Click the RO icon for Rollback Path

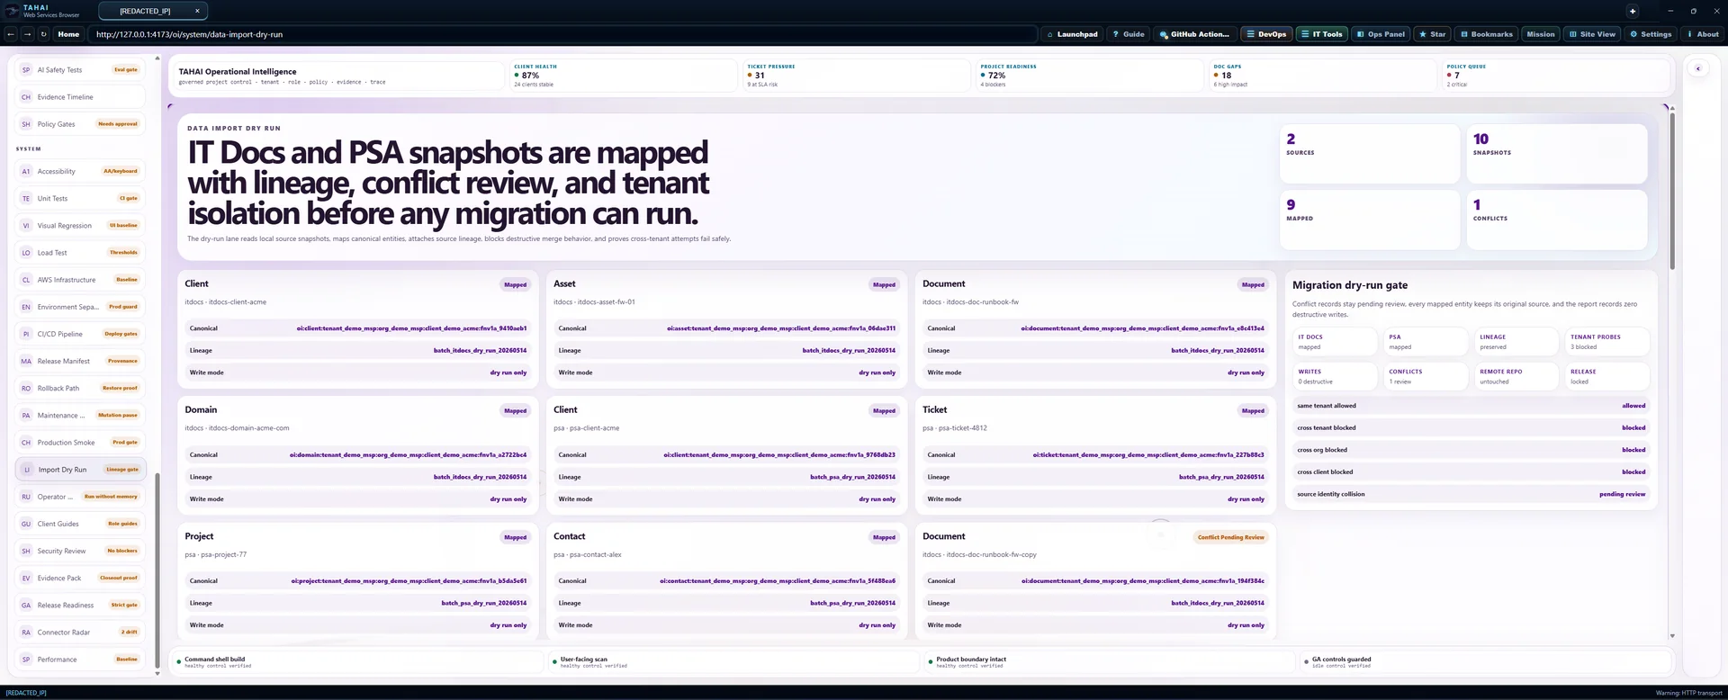tap(26, 389)
